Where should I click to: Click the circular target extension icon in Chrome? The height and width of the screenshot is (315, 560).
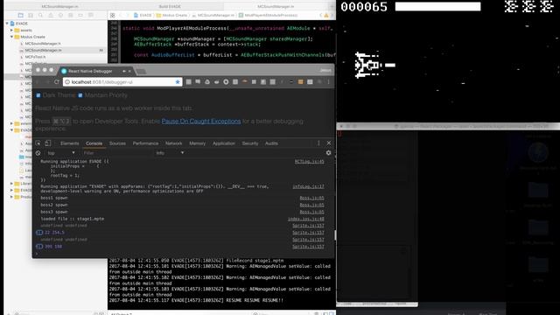pos(226,82)
